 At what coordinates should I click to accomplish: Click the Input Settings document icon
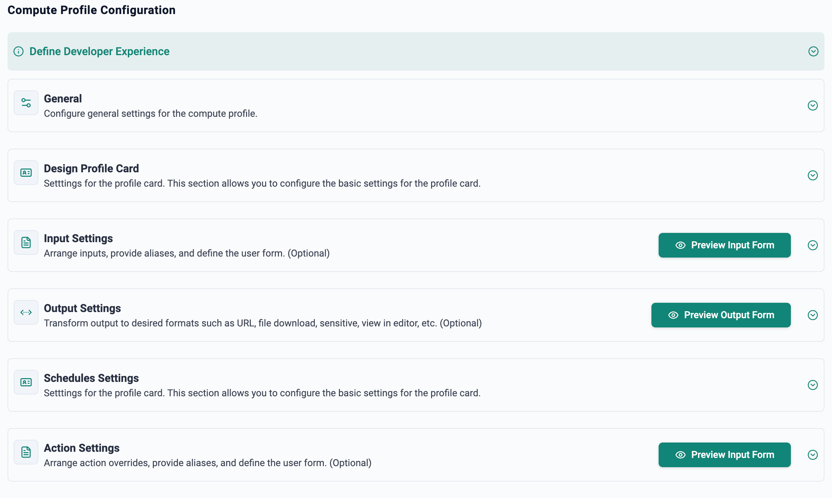[26, 242]
